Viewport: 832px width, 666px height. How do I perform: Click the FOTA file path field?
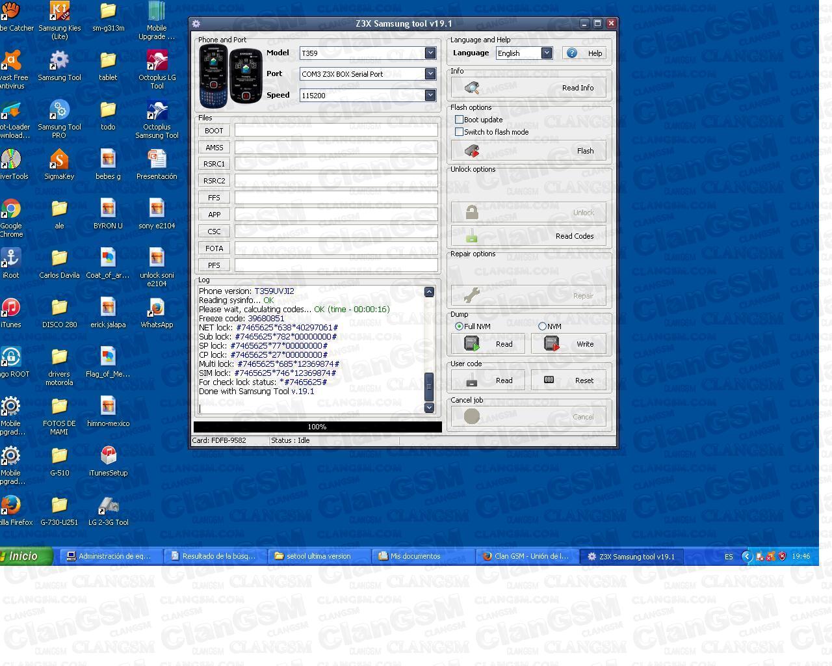pyautogui.click(x=336, y=248)
